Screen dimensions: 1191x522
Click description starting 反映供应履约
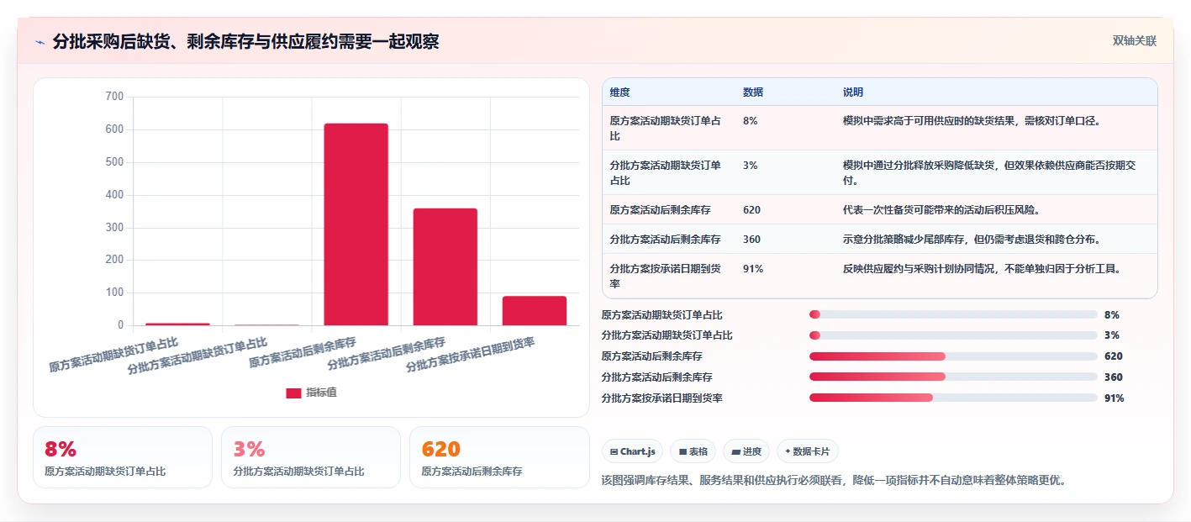pos(983,269)
